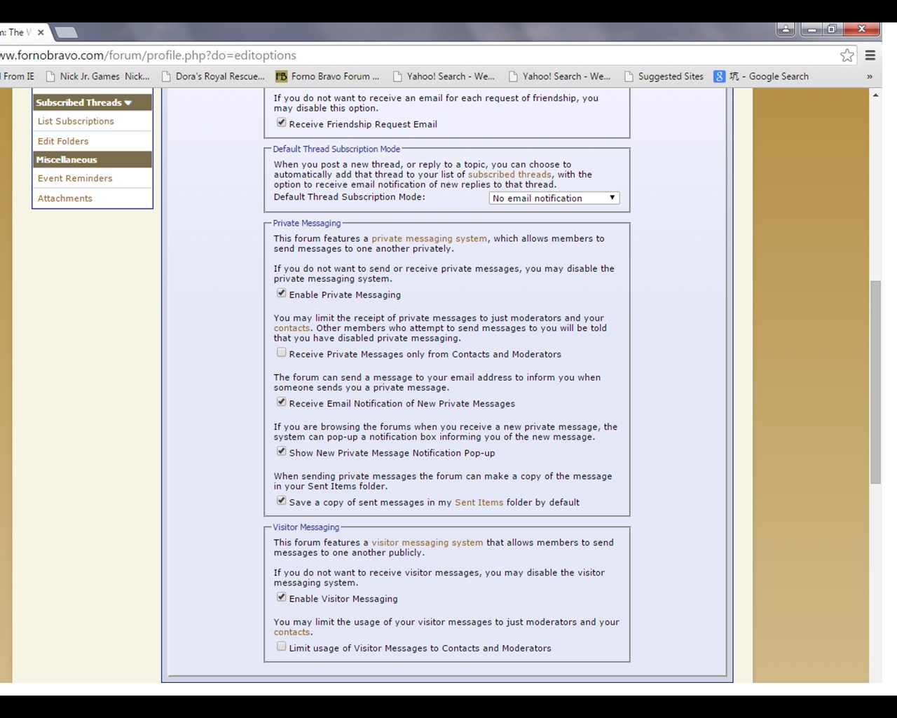The image size is (897, 718).
Task: Check Limit usage of Visitor Messages
Action: pos(281,646)
